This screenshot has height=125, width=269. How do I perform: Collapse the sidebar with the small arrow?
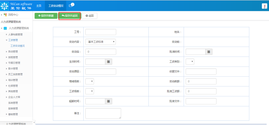pyautogui.click(x=34, y=122)
